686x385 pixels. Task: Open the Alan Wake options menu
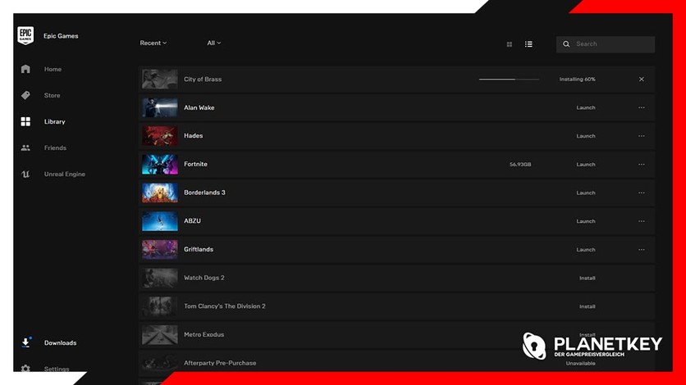click(x=642, y=108)
